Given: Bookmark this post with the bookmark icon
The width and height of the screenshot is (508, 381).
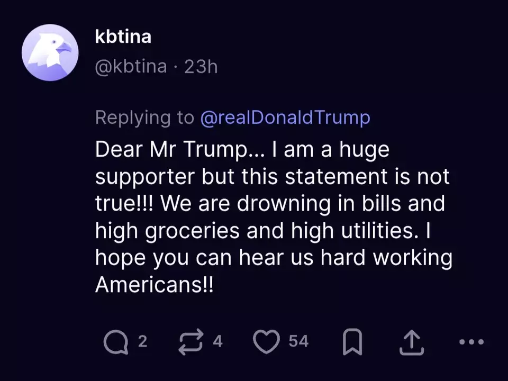Looking at the screenshot, I should pyautogui.click(x=352, y=342).
